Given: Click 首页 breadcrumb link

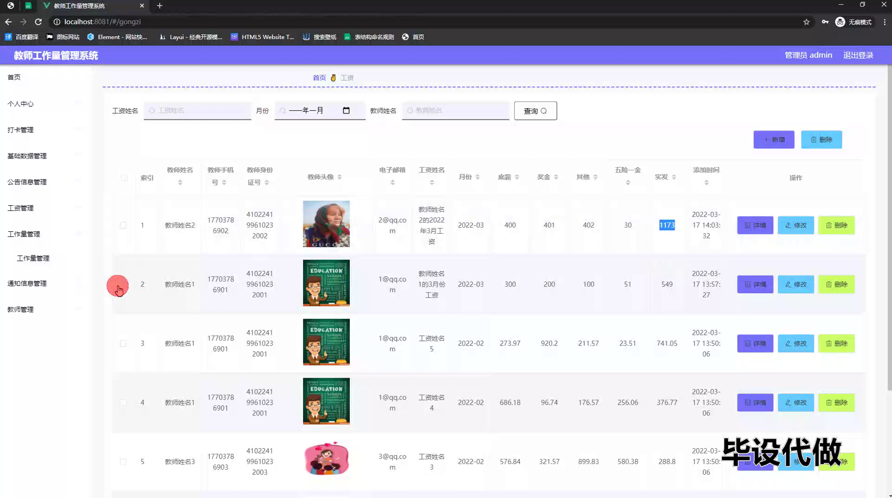Looking at the screenshot, I should coord(319,78).
